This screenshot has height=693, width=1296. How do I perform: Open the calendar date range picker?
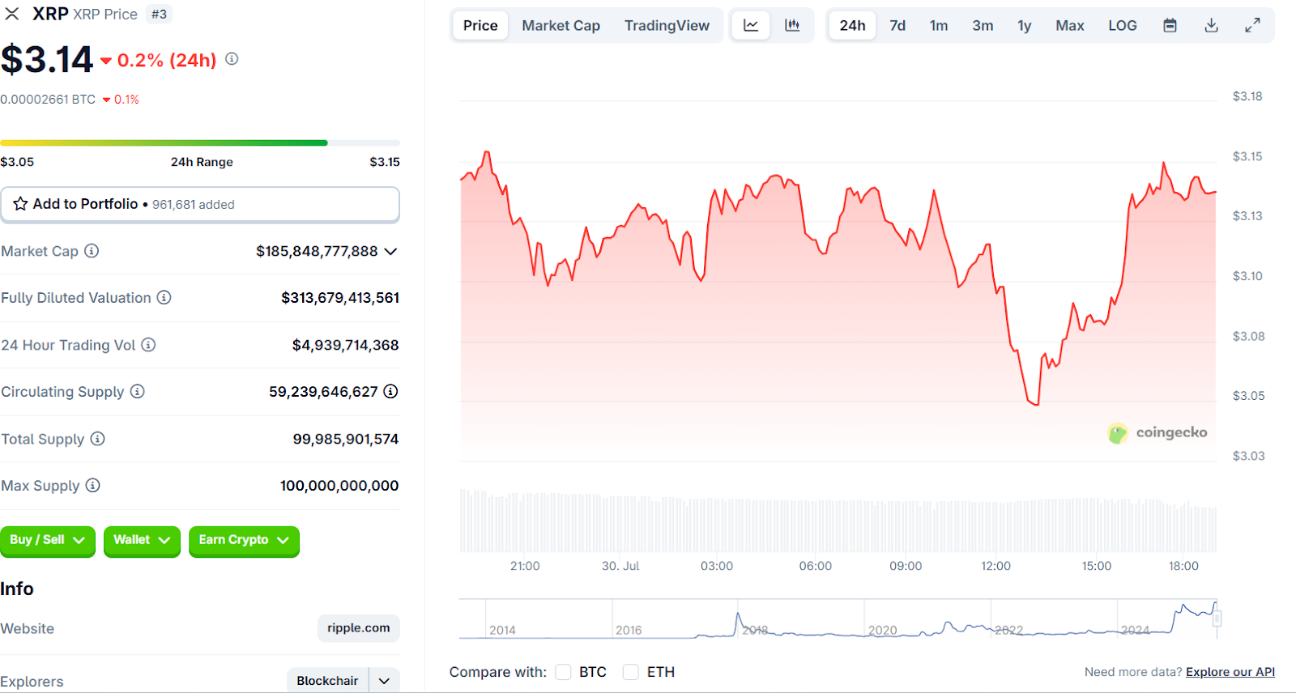pos(1170,26)
